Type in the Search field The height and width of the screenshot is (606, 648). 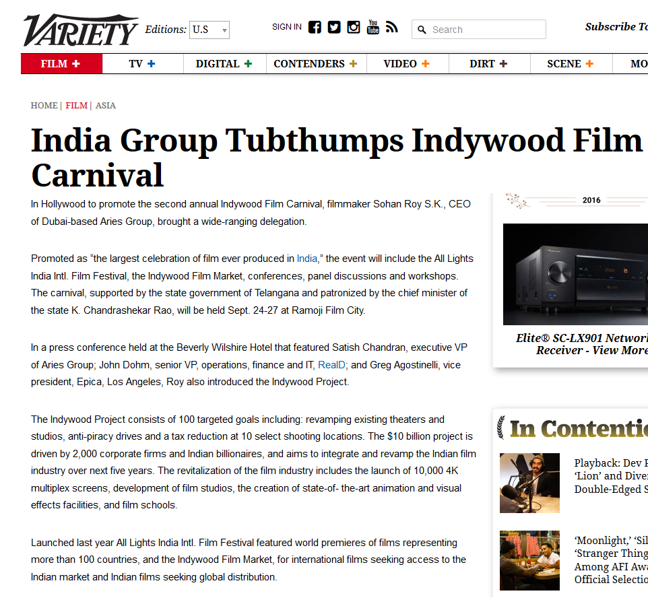[485, 30]
